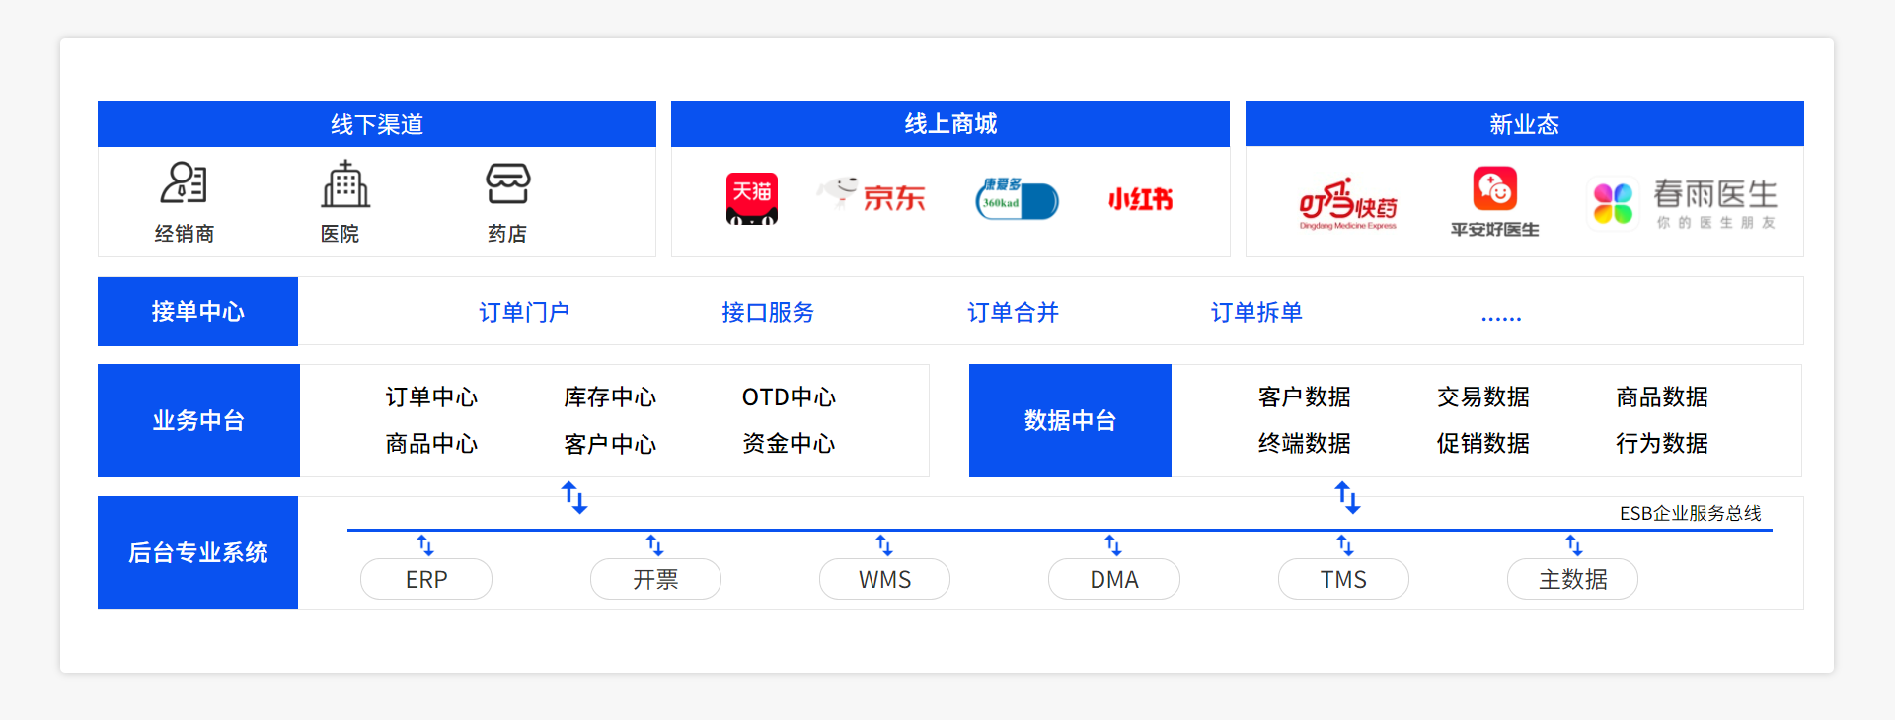Click the pharmacy (药店) store icon
Viewport: 1895px width, 720px height.
(x=508, y=183)
